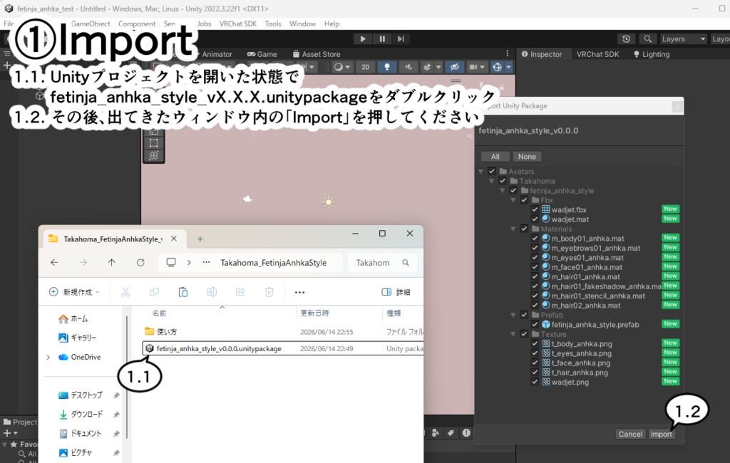Go up one folder in Explorer

pos(112,262)
